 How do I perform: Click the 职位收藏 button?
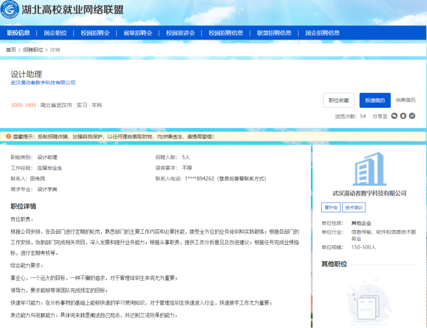339,100
